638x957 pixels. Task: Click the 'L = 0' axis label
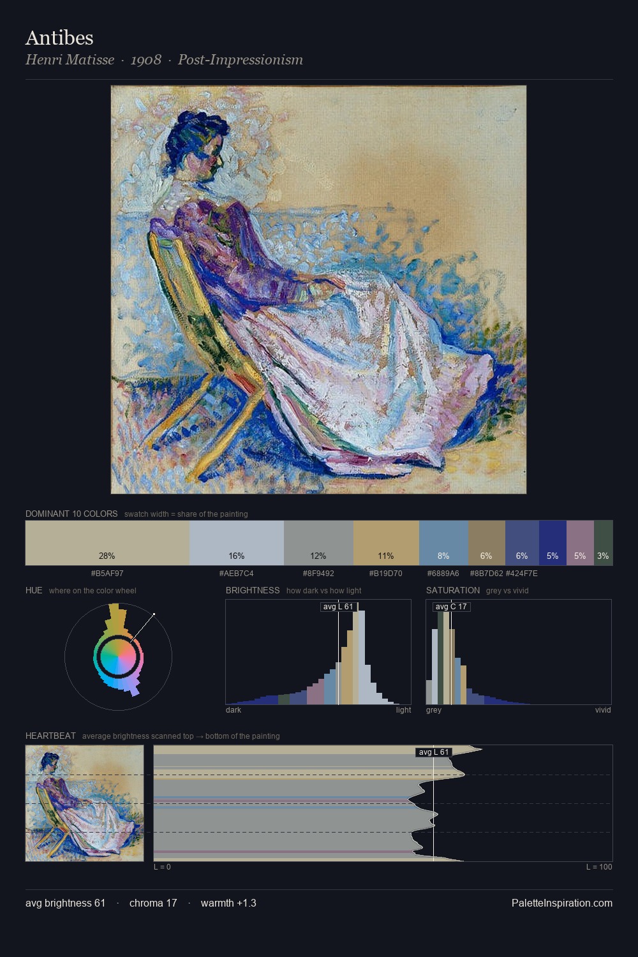162,867
